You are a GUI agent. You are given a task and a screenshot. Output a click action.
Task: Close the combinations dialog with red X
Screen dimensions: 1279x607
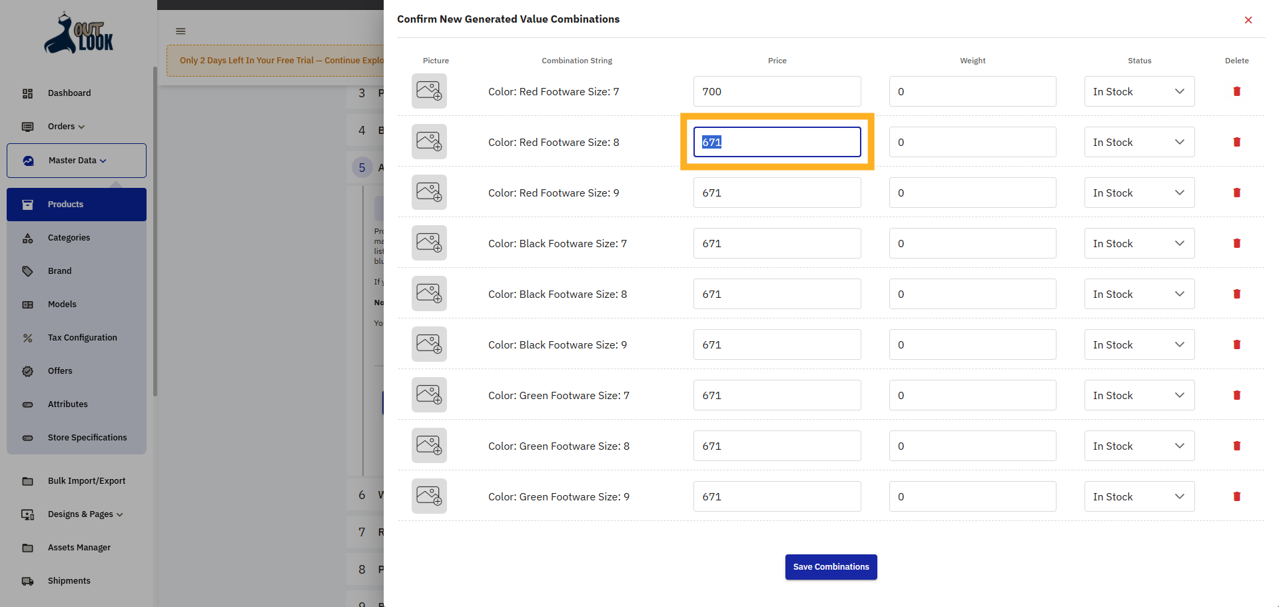[1248, 20]
